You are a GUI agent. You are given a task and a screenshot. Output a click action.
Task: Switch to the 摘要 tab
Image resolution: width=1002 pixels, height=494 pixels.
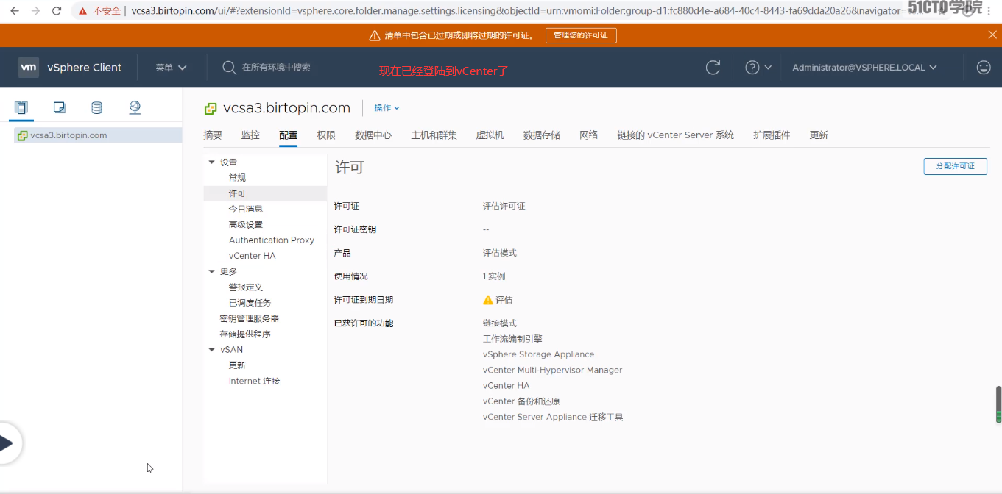click(x=213, y=135)
